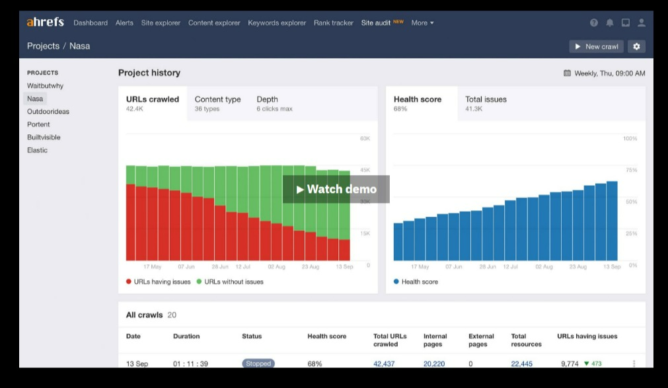Switch to the Total issues tab
668x388 pixels.
click(x=486, y=104)
